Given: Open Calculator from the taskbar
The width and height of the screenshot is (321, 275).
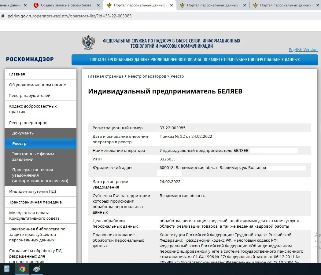Looking at the screenshot, I should pyautogui.click(x=7, y=269).
